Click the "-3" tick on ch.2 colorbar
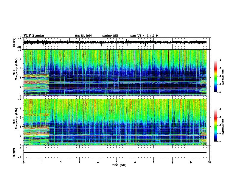The height and width of the screenshot is (182, 236). click(220, 109)
